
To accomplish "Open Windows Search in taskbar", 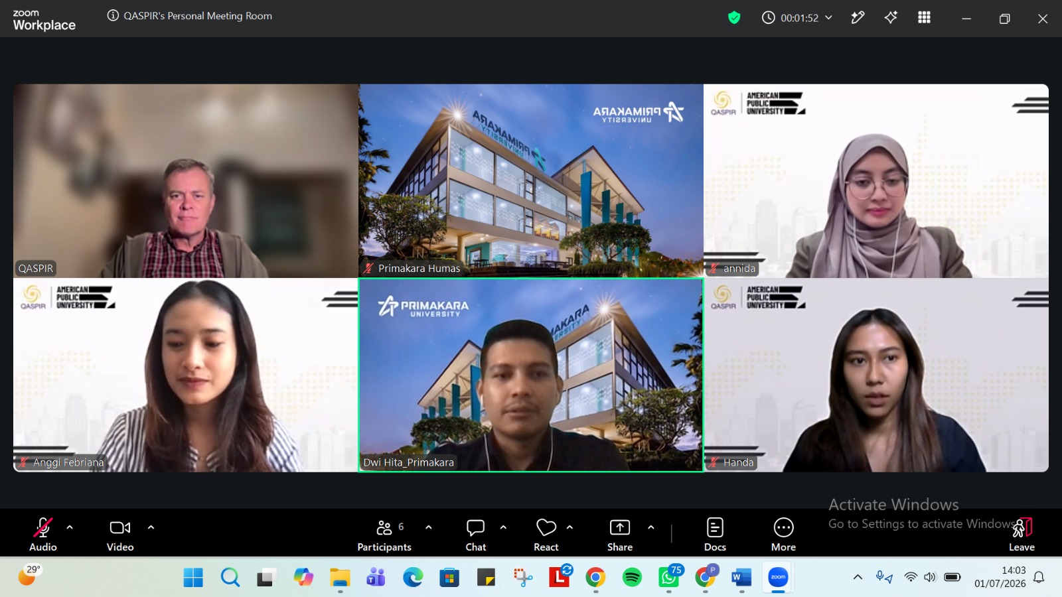I will [x=230, y=578].
